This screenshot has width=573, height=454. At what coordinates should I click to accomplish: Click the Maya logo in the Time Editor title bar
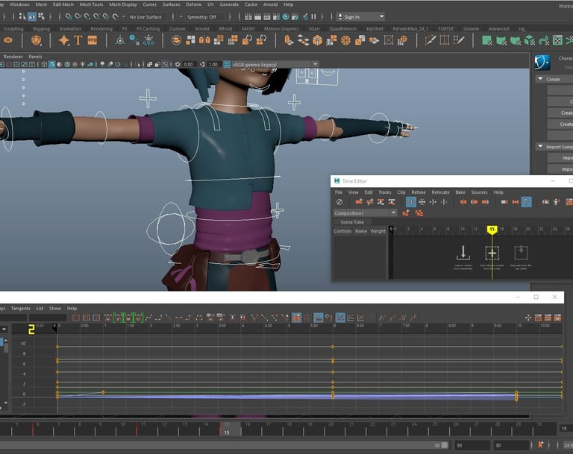(336, 181)
